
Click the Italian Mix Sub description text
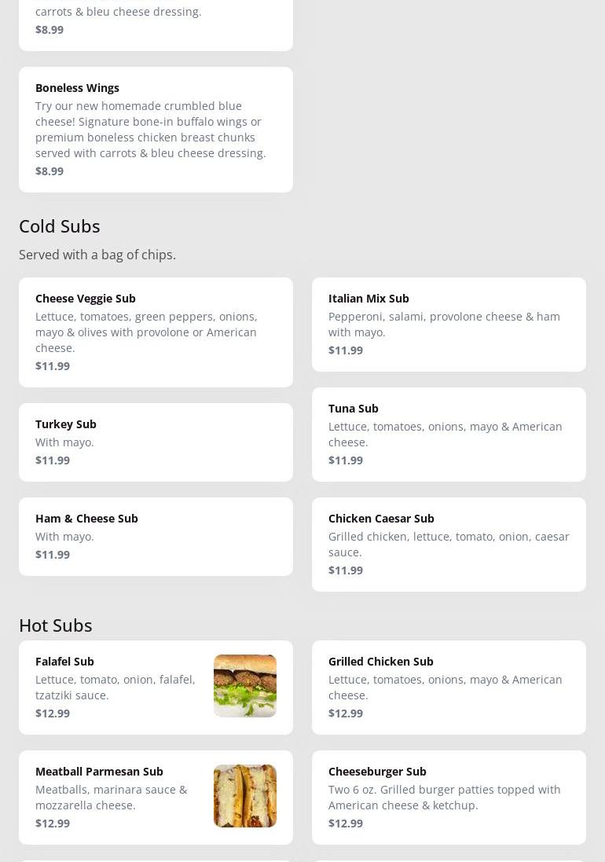click(444, 324)
